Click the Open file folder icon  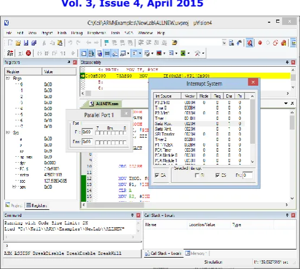point(18,43)
